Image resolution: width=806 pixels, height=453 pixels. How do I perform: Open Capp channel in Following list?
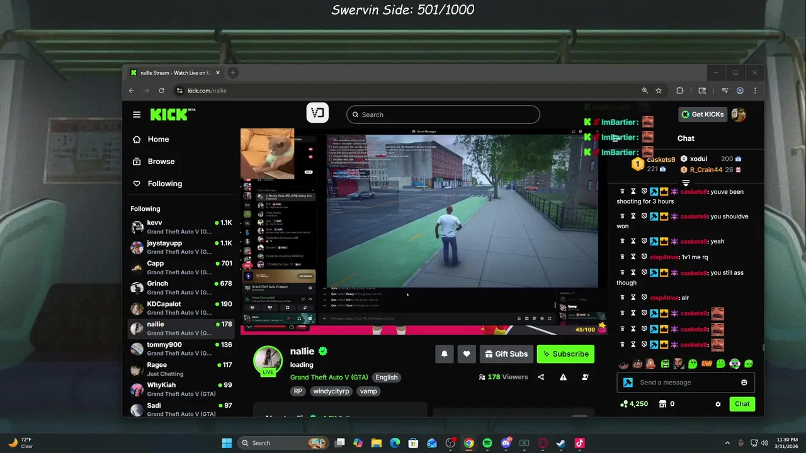point(181,267)
